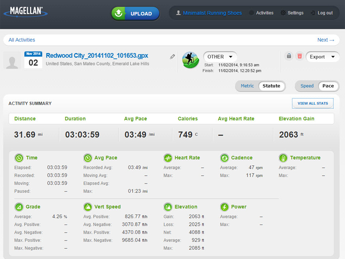This screenshot has height=259, width=345.
Task: Click Cadence Max value 117 rpm
Action: coord(254,176)
